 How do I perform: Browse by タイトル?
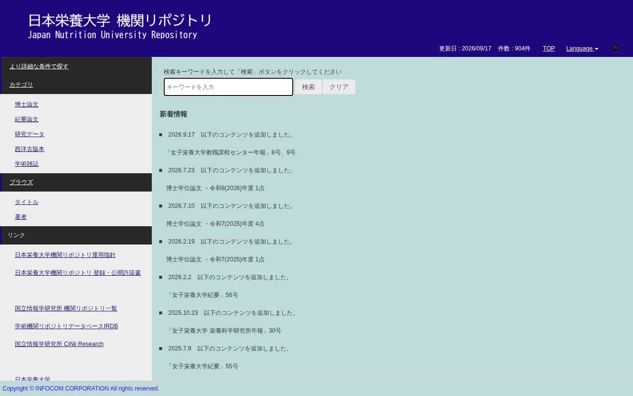click(x=27, y=202)
